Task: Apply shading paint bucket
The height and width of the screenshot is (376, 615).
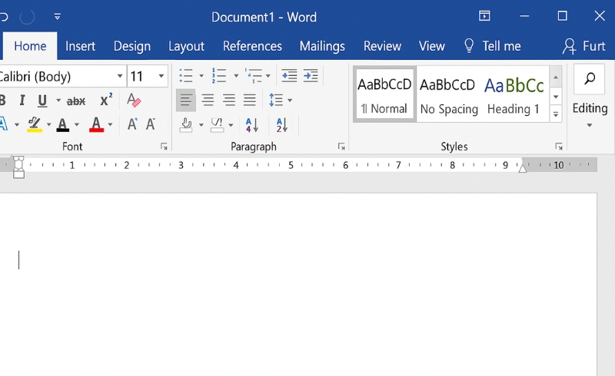Action: [186, 125]
